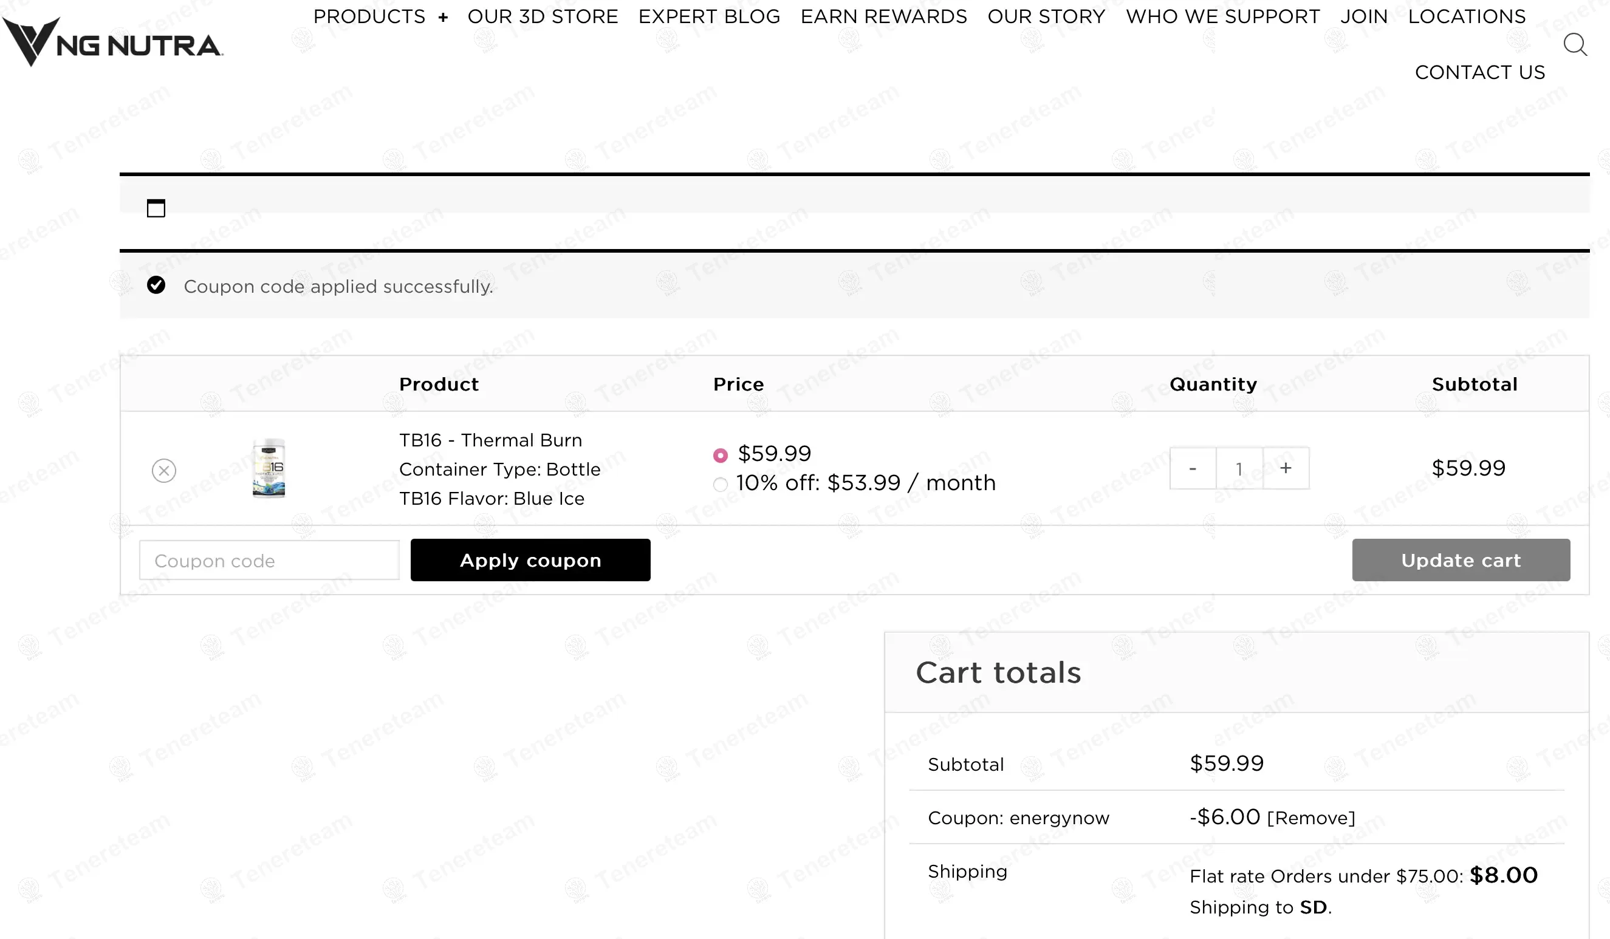Focus the quantity field showing 1

1239,468
